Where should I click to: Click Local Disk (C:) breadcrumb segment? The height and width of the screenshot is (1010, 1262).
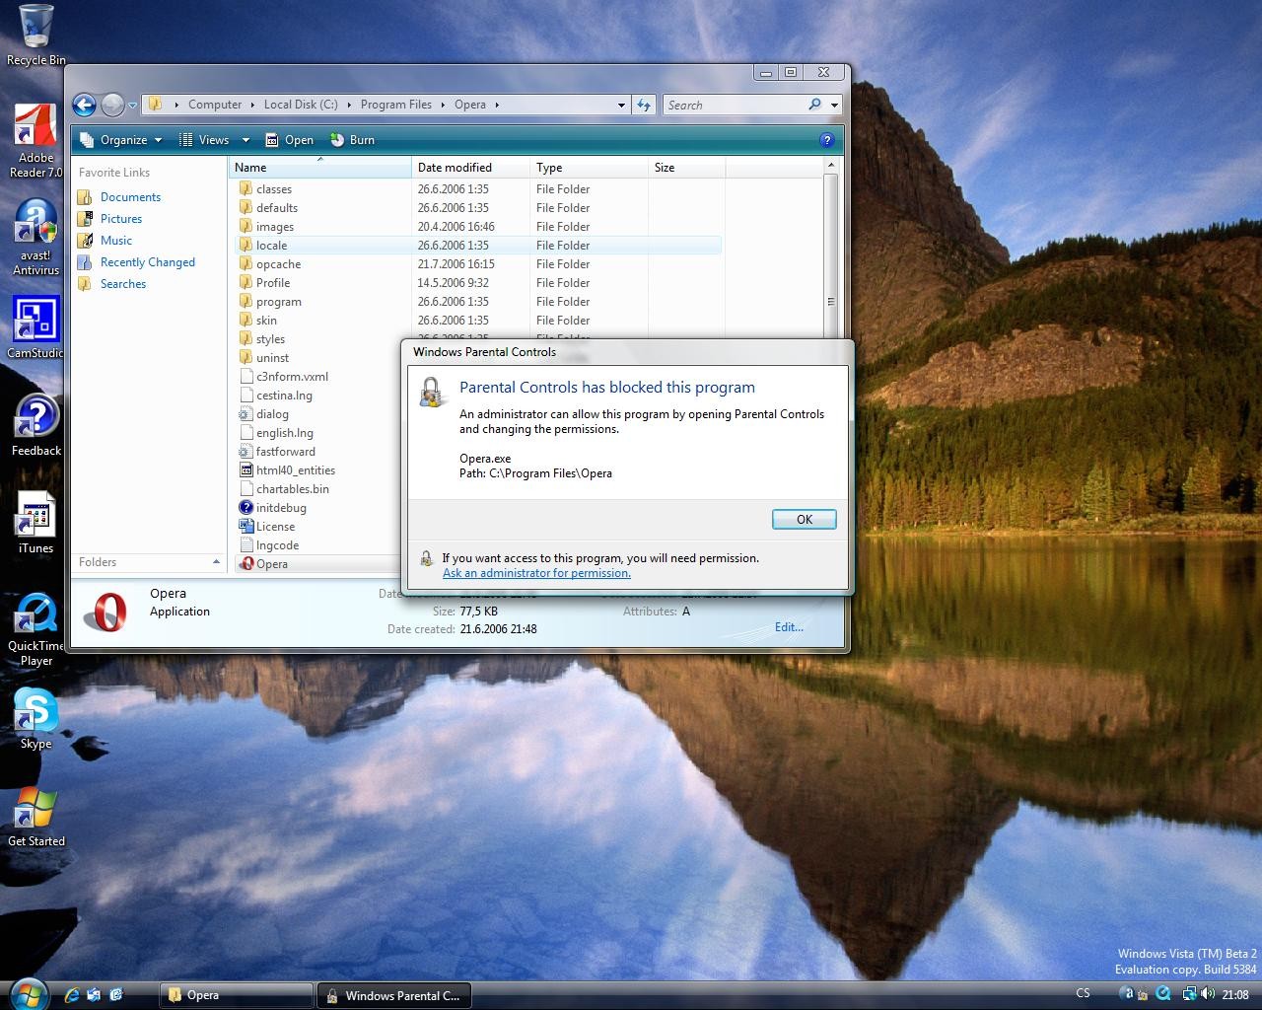301,105
